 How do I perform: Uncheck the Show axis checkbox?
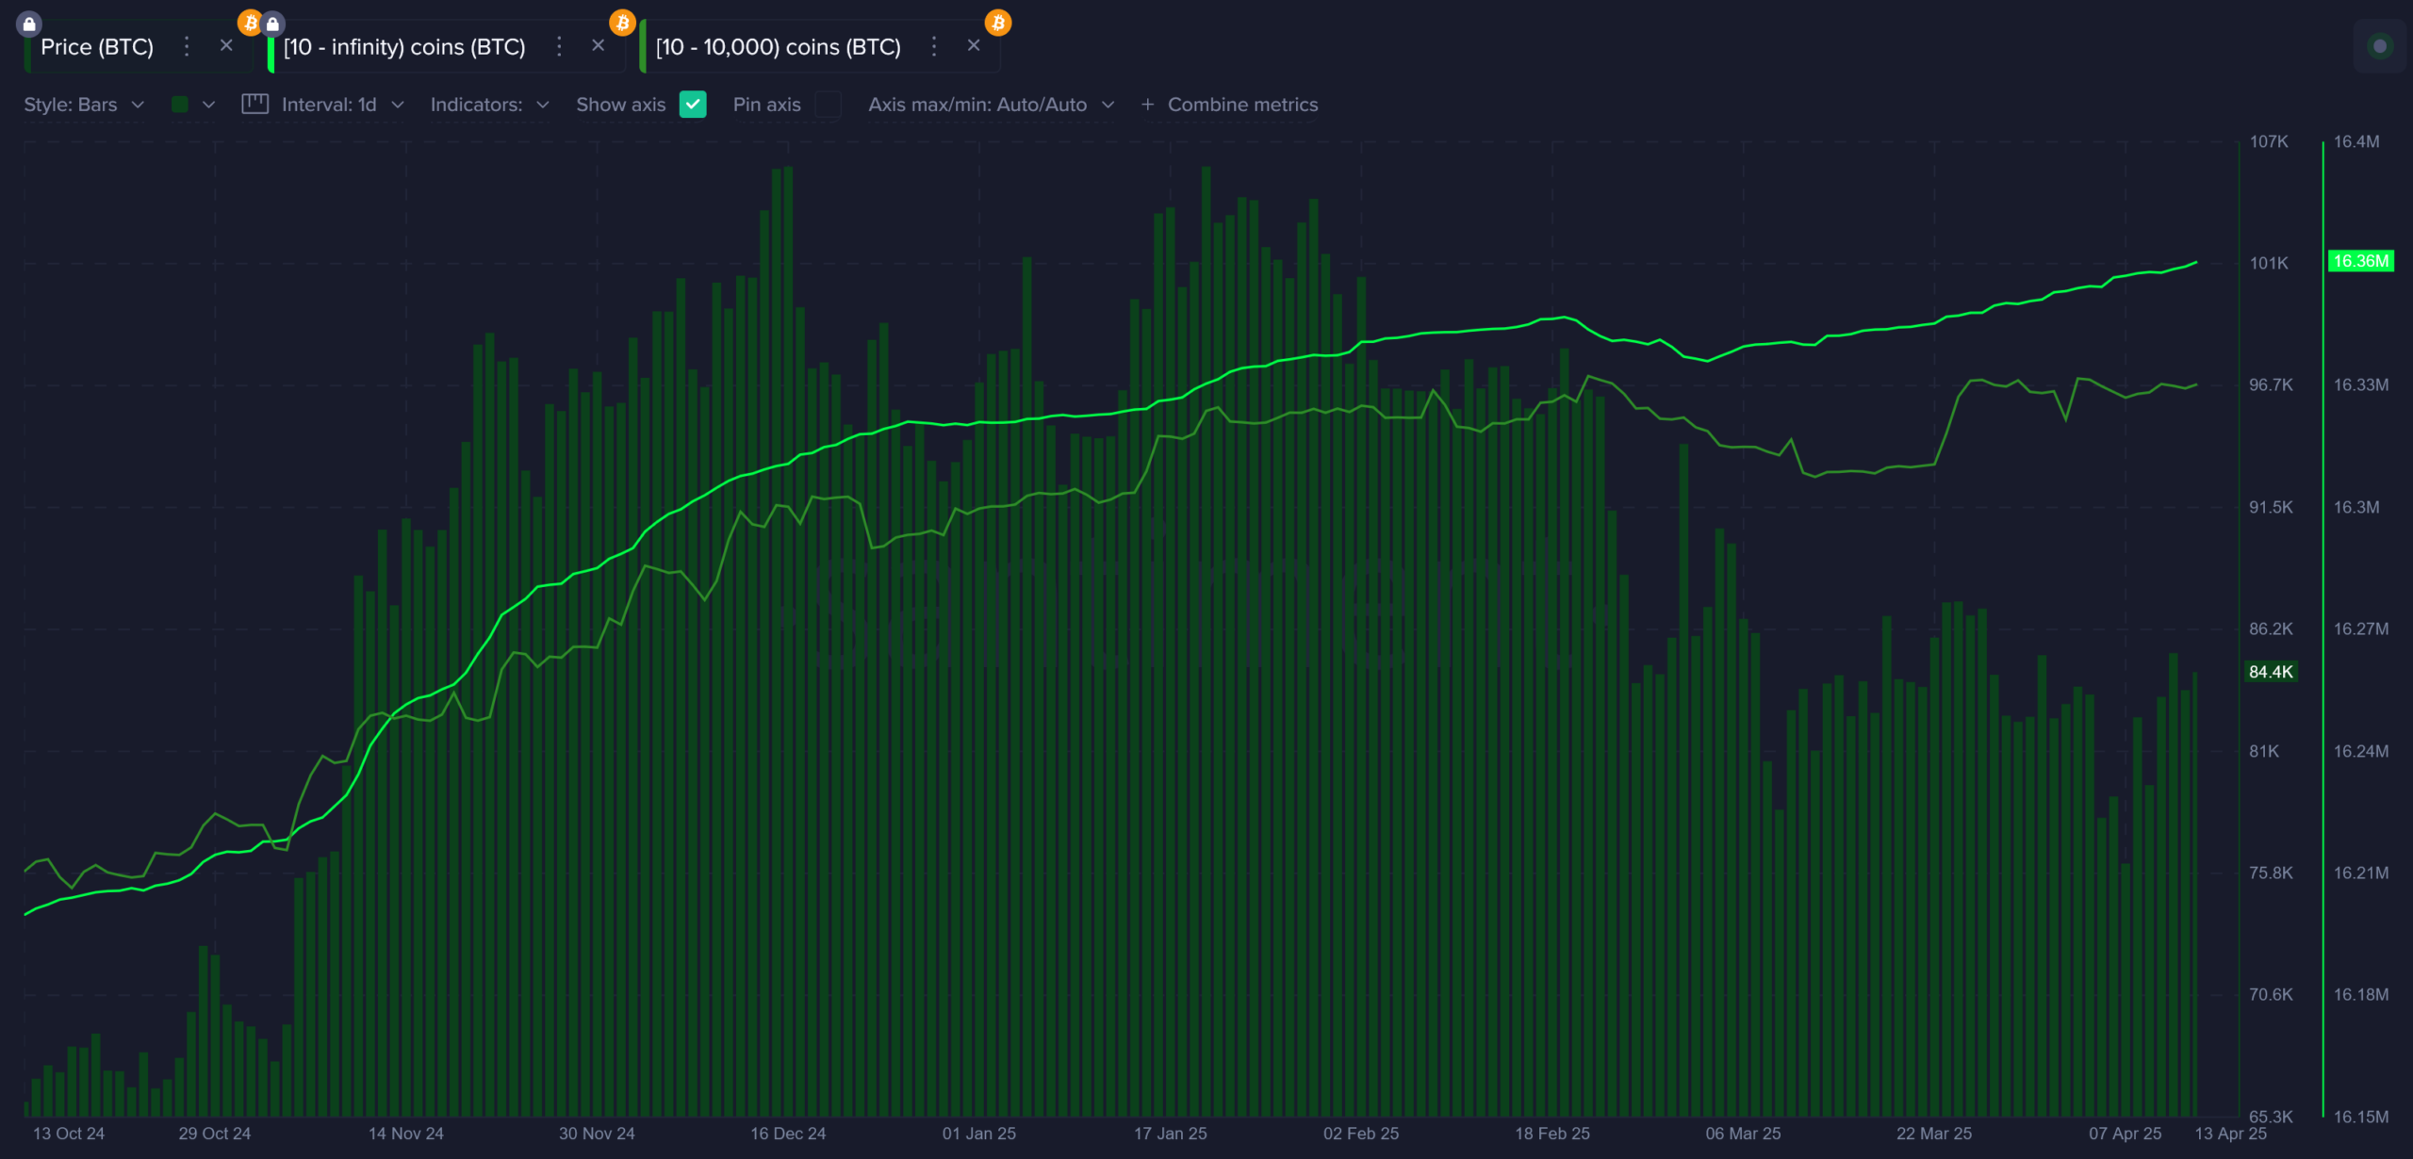click(693, 105)
